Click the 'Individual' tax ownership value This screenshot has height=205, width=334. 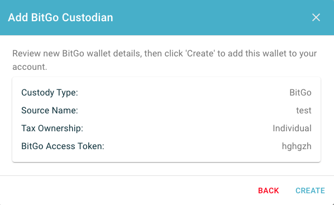coord(292,128)
